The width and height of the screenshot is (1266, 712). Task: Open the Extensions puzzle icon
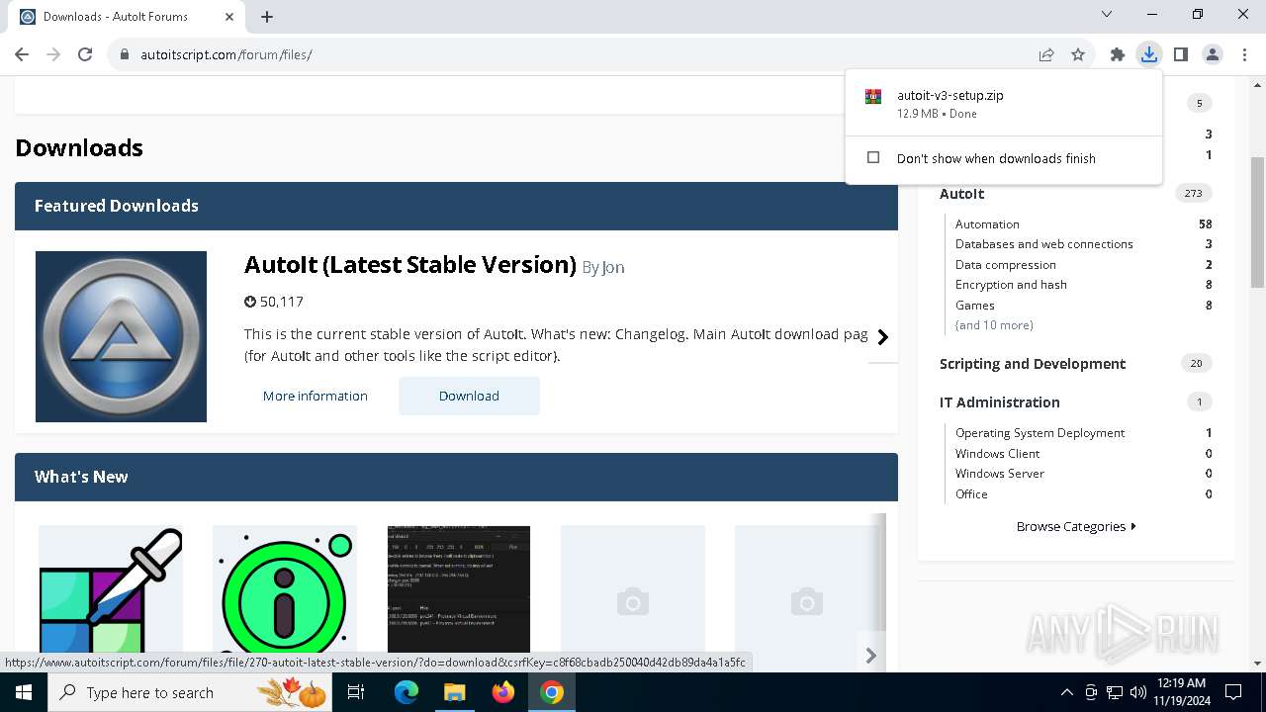[x=1118, y=54]
